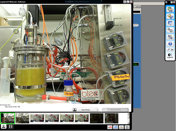The image size is (176, 131).
Task: Select the second thumbnail in the gallery
Action: click(22, 118)
